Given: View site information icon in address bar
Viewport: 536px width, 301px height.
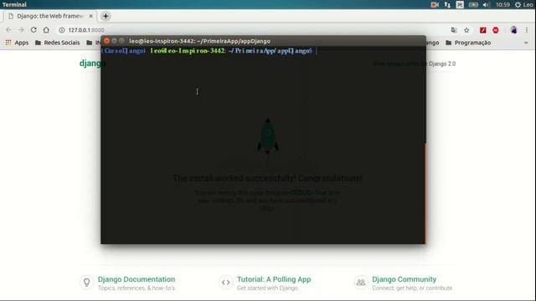Looking at the screenshot, I should [x=62, y=30].
